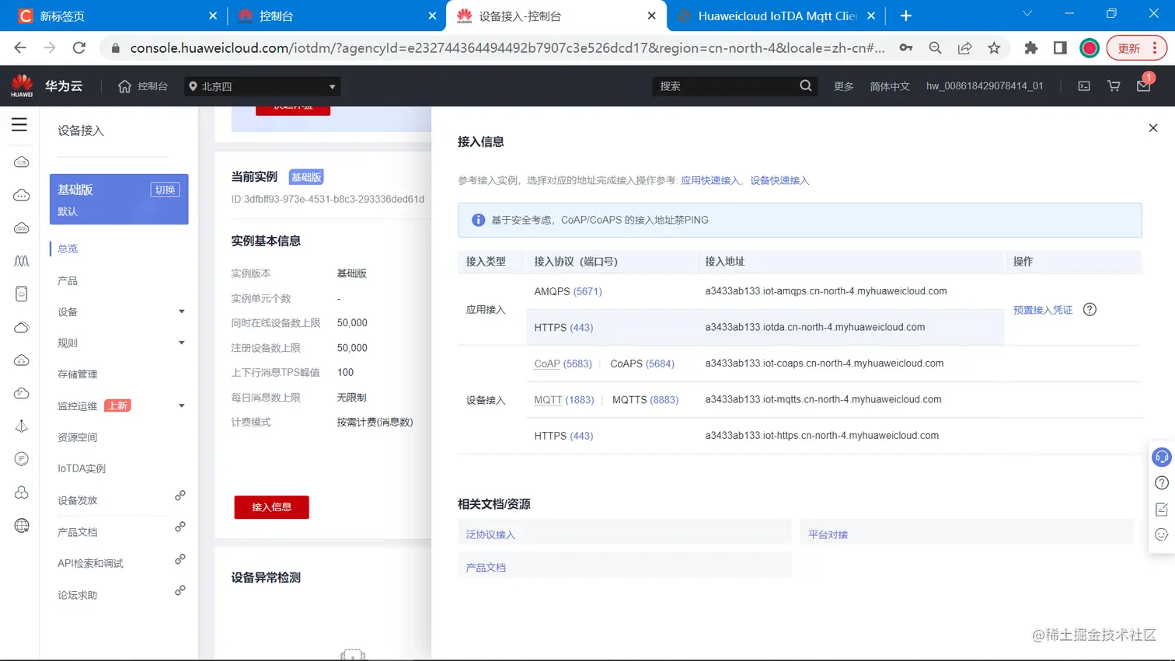
Task: Click the AMQPS address a3433ab133.iot-amqps.cn-north-4.myhuaweicloud.com
Action: point(826,291)
